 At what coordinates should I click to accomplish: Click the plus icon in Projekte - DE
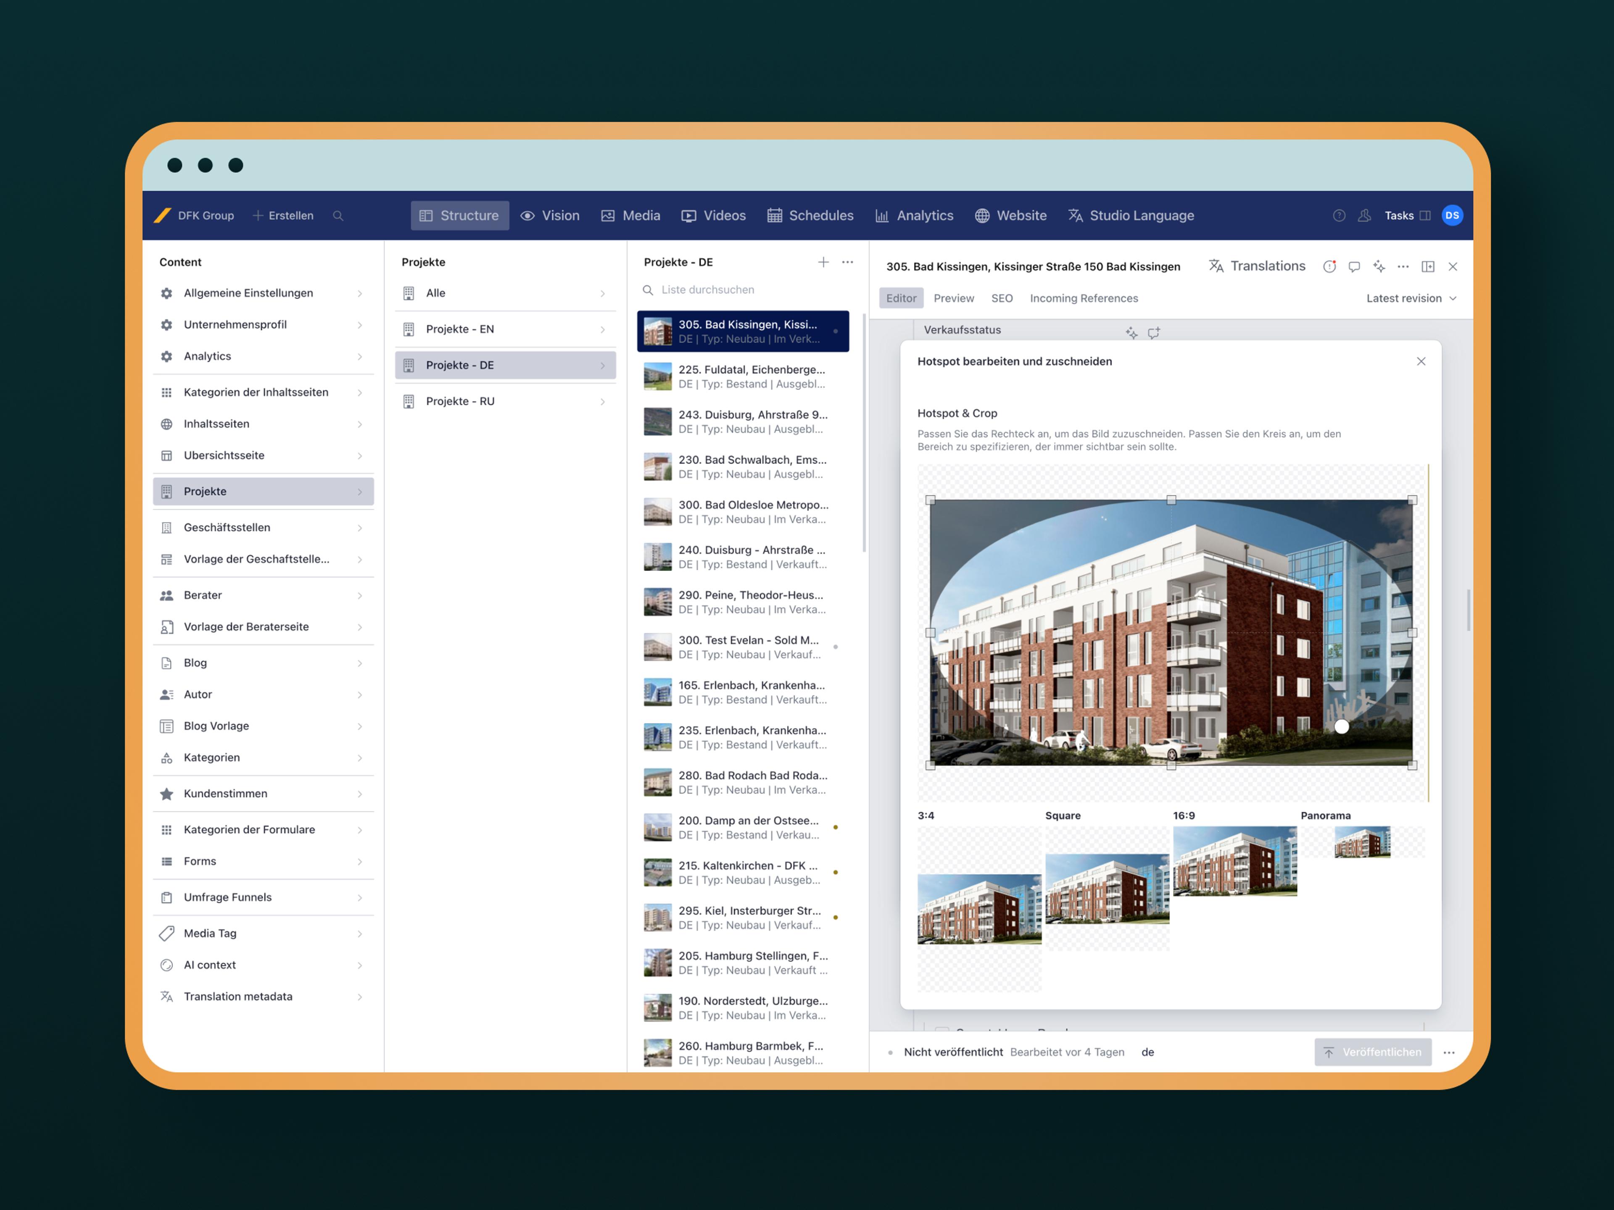823,263
